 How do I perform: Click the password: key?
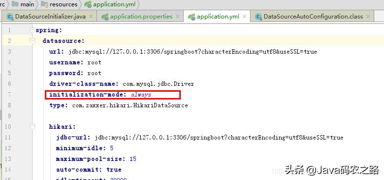(66, 73)
